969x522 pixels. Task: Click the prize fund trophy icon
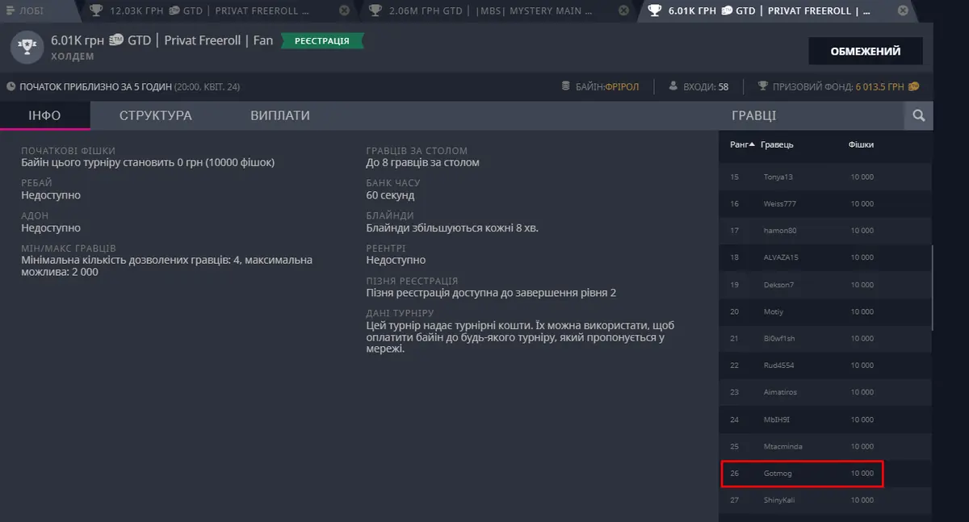(762, 86)
